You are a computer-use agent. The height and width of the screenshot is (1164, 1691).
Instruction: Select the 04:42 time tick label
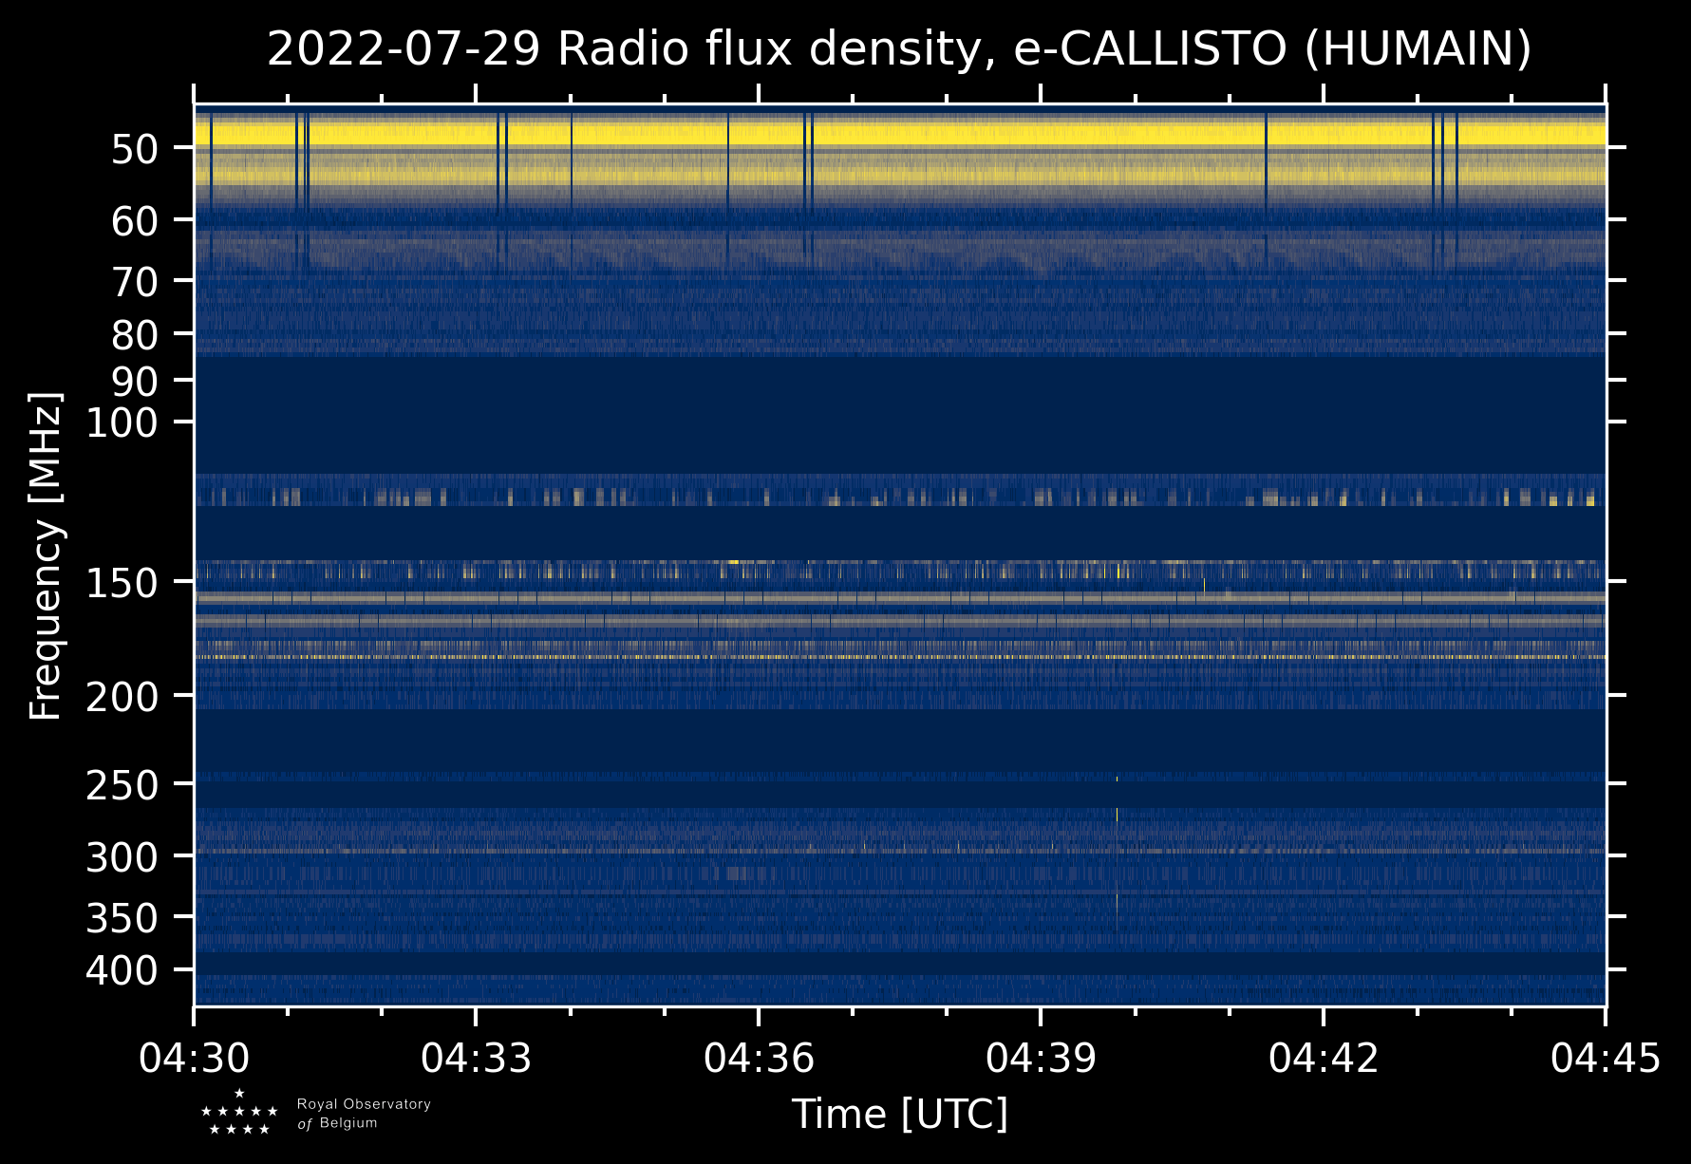coord(1323,1058)
